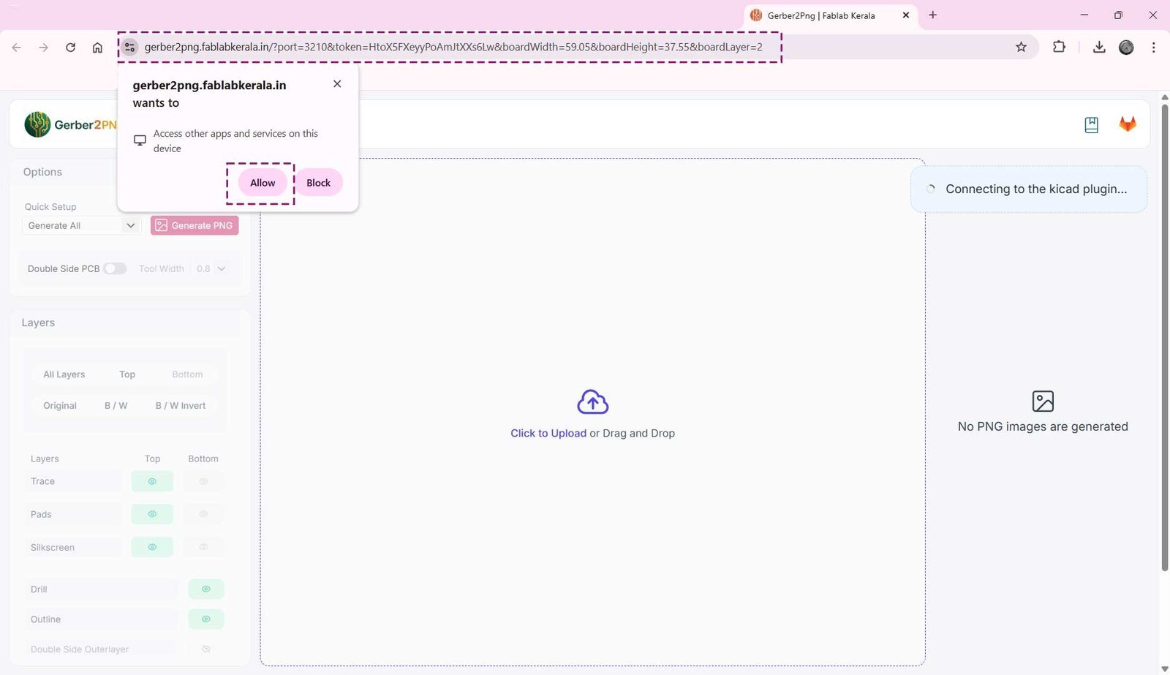Select the B / W Invert mode tab

[x=181, y=406]
